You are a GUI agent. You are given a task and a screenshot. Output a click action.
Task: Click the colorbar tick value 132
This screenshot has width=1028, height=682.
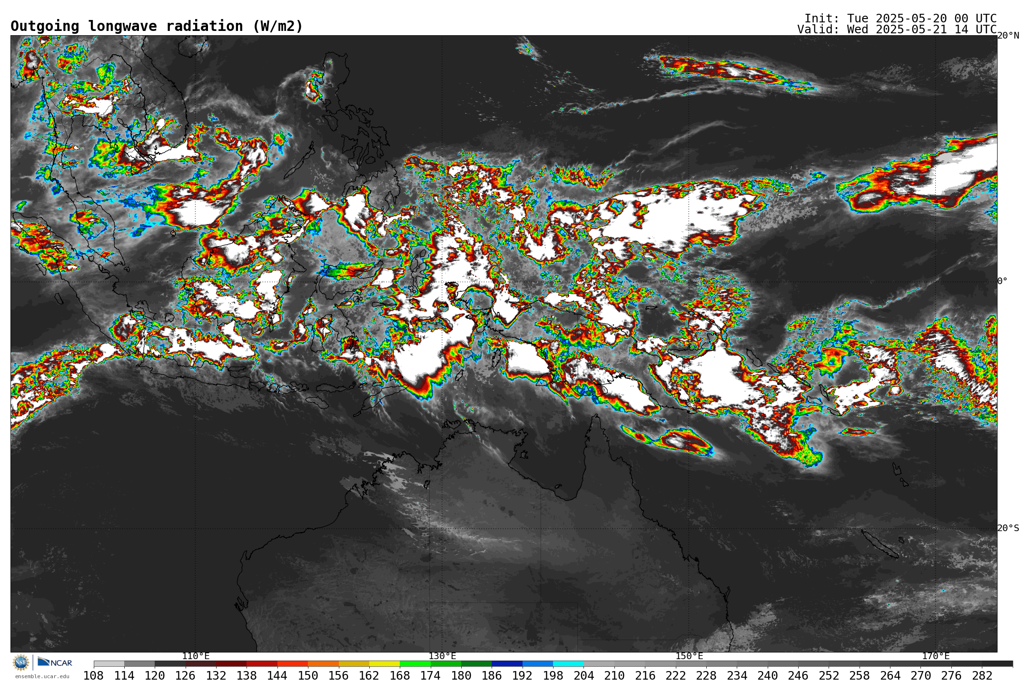(x=216, y=675)
